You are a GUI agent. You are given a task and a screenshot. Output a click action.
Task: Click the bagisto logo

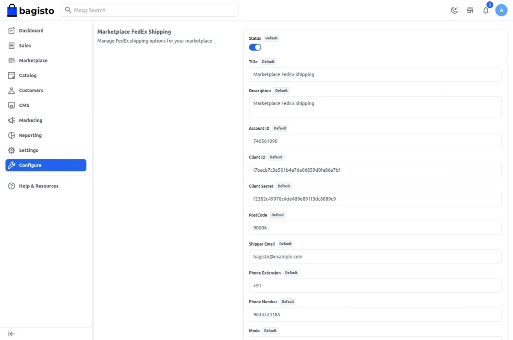pos(31,10)
